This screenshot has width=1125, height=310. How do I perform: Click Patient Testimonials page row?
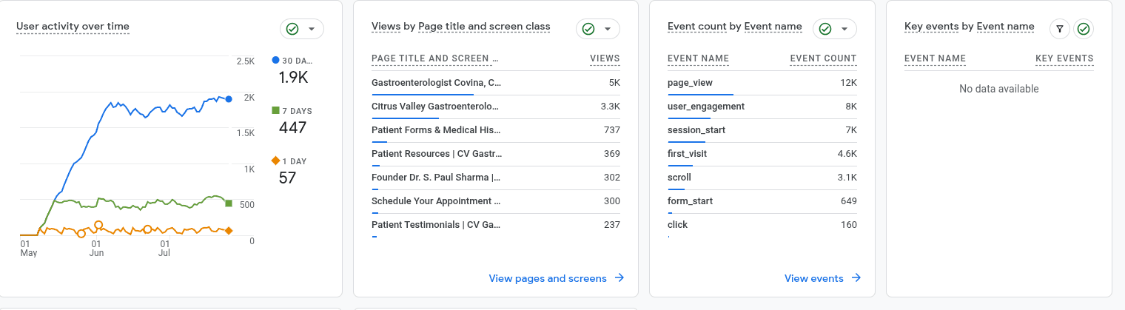496,225
